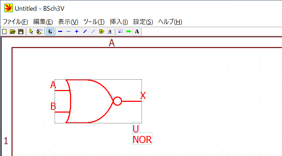Select the thin blue Wire tool

(x=69, y=32)
